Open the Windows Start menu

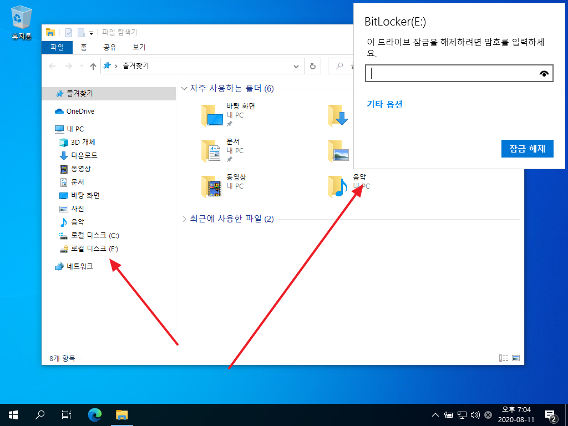point(13,415)
